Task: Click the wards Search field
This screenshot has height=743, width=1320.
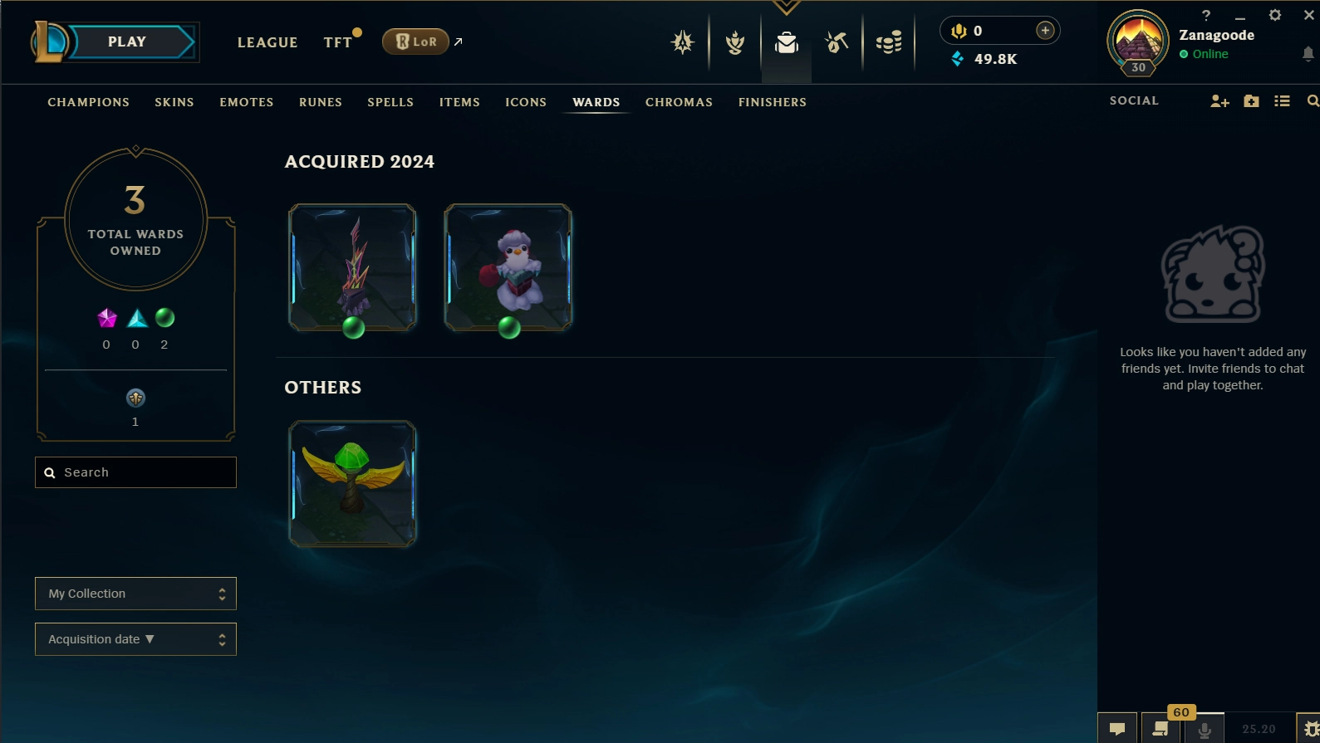Action: pos(135,472)
